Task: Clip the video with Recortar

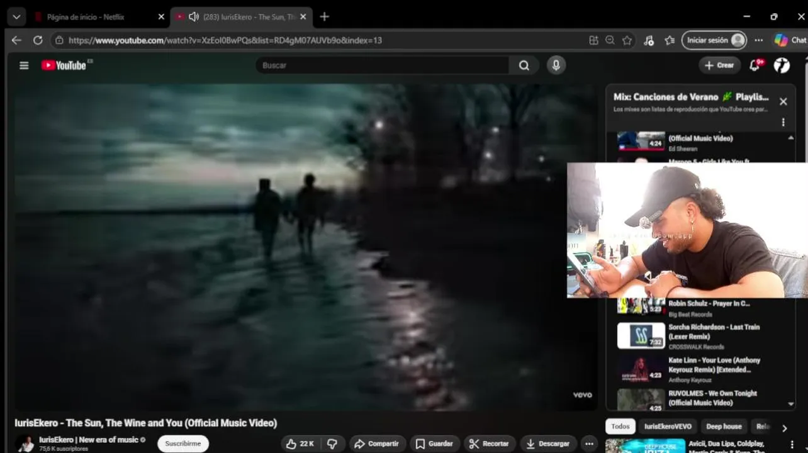Action: [x=490, y=444]
